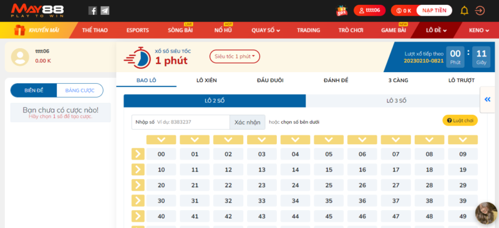Click the NẠP TIỀN button
This screenshot has width=499, height=228.
pos(434,11)
